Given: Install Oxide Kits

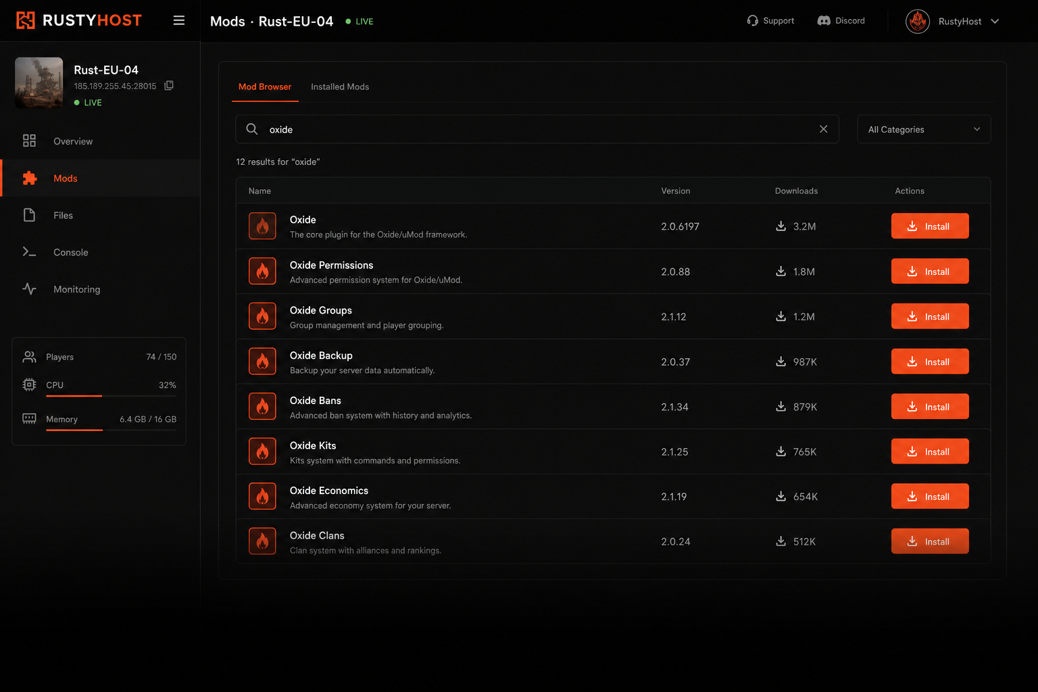Looking at the screenshot, I should (930, 451).
